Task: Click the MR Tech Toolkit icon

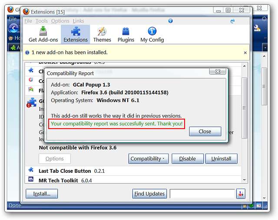Action: 31,179
